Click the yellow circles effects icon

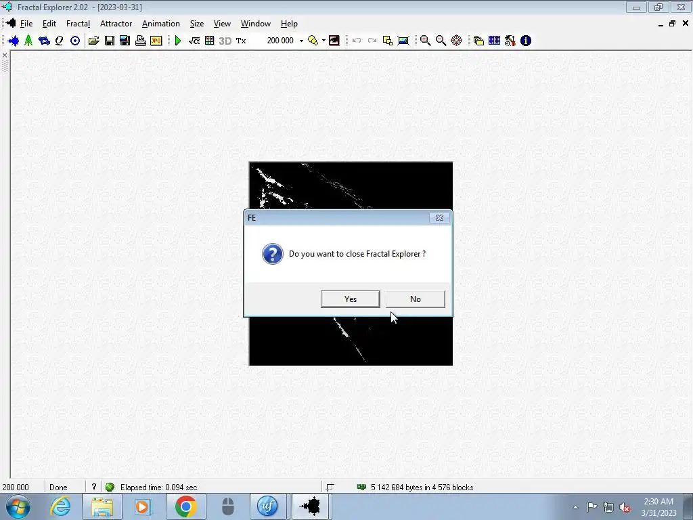[x=313, y=41]
